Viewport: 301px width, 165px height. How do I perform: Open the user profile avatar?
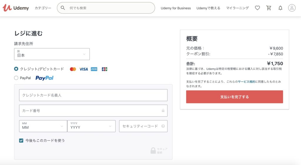coord(292,8)
